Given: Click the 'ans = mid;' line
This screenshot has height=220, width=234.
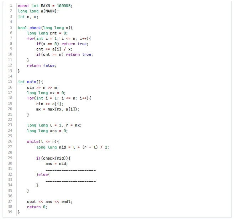Looking at the screenshot, I should pyautogui.click(x=57, y=163).
